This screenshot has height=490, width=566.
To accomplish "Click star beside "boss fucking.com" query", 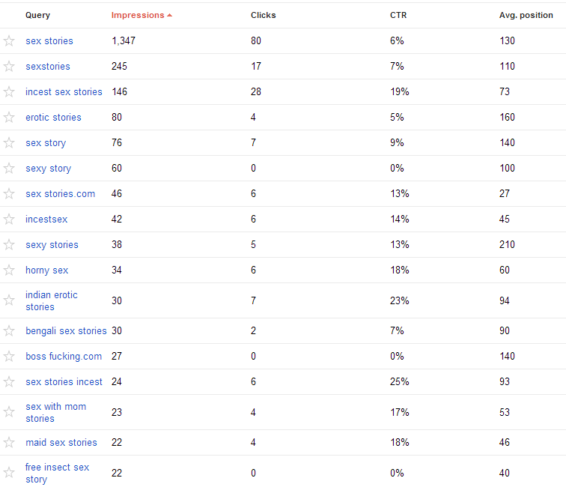I will [9, 357].
